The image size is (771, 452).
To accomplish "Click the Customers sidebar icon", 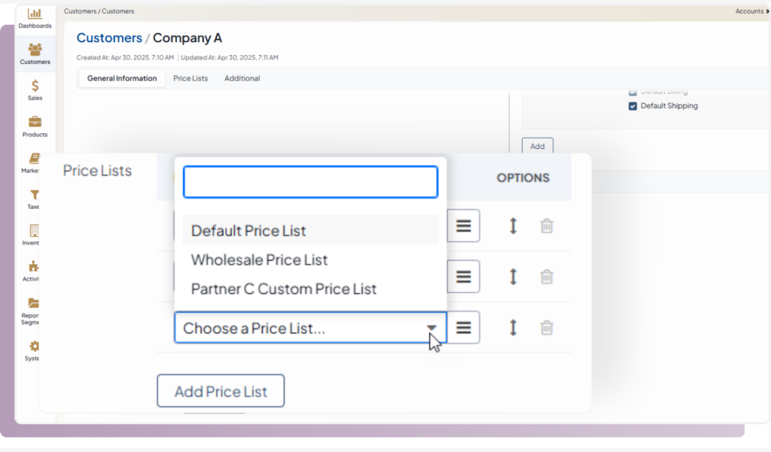I will click(x=35, y=50).
